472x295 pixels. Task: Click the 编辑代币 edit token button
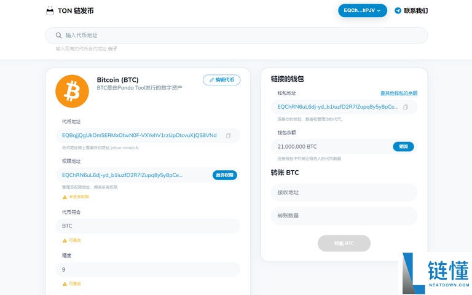221,80
